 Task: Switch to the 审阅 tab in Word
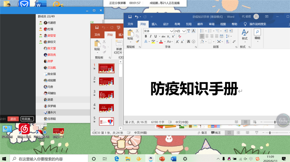212,24
